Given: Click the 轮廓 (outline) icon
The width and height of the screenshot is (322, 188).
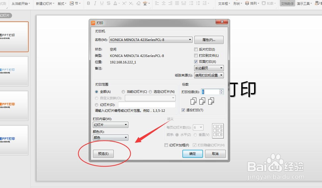Looking at the screenshot, I should (x=264, y=3).
